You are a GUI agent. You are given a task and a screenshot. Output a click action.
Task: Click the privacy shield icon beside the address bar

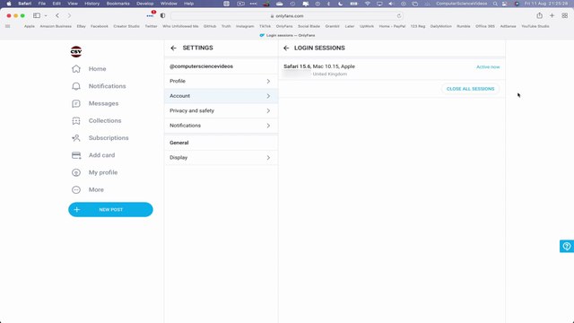pyautogui.click(x=163, y=16)
